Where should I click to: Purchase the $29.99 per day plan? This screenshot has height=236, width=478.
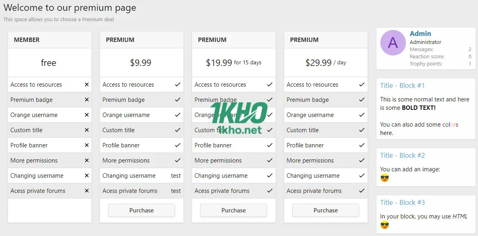(325, 210)
